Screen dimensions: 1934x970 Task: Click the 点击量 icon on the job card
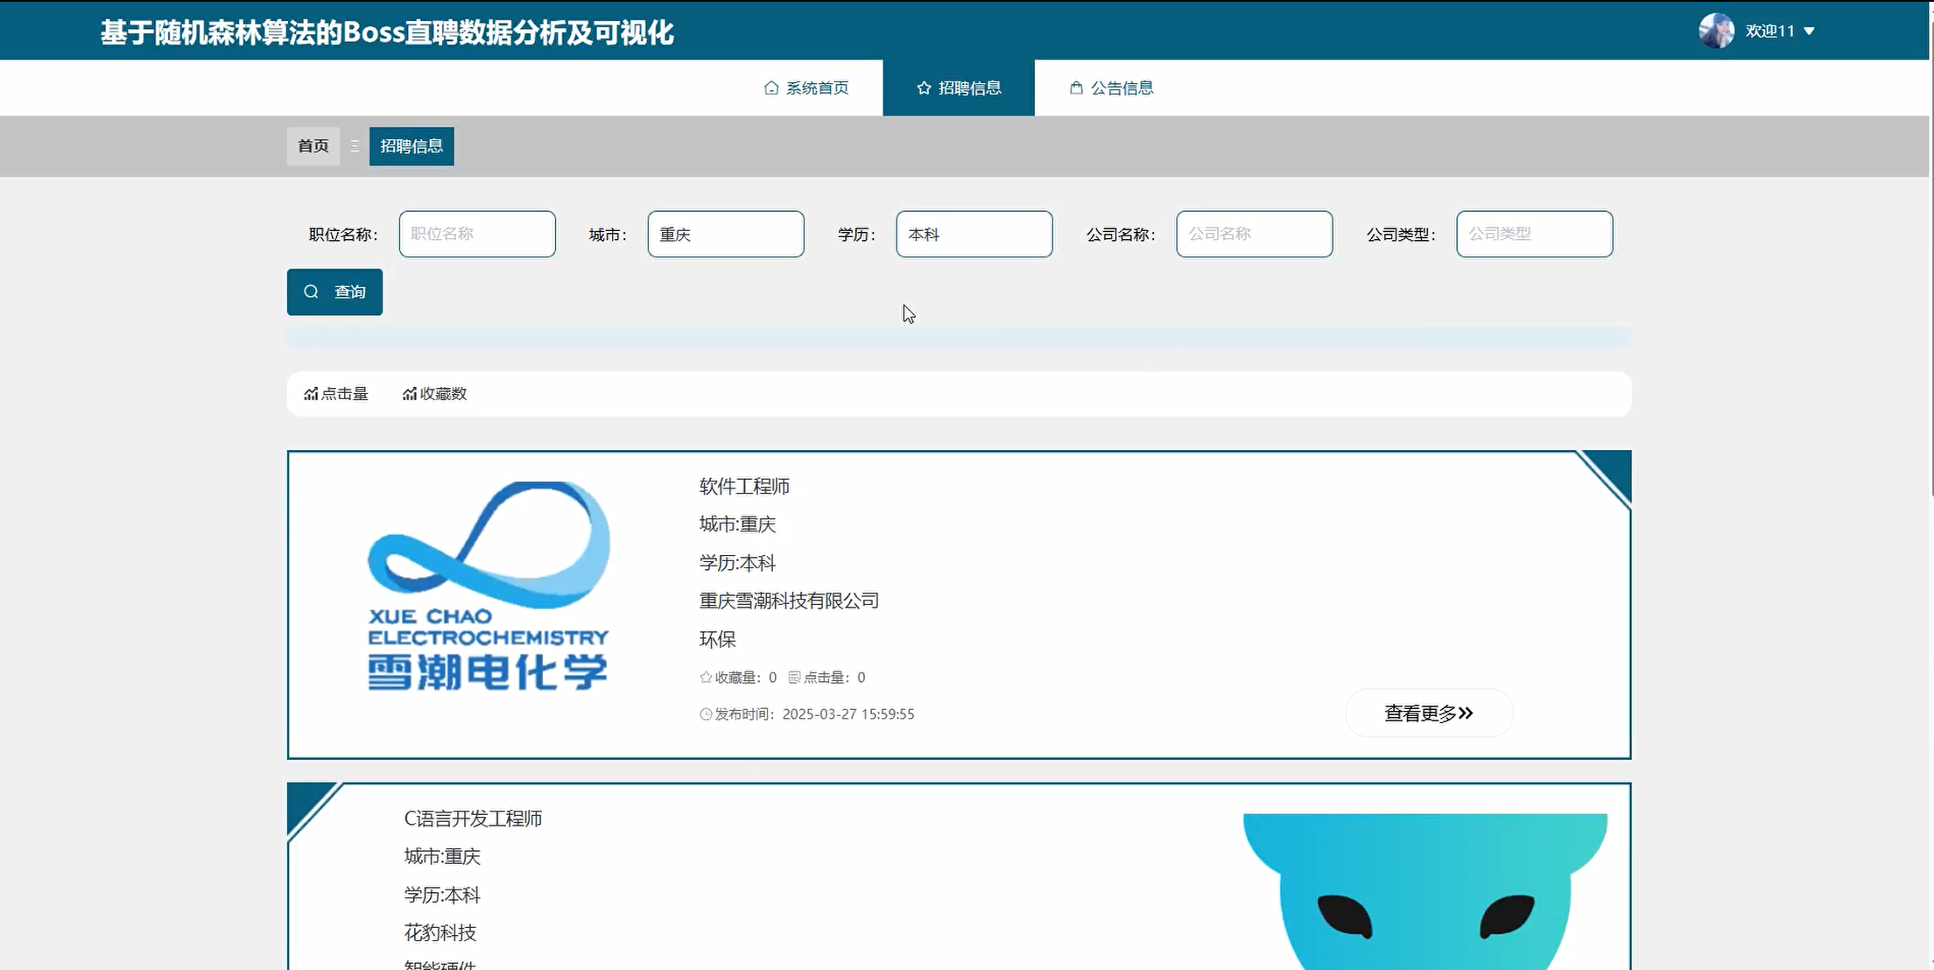pyautogui.click(x=793, y=677)
